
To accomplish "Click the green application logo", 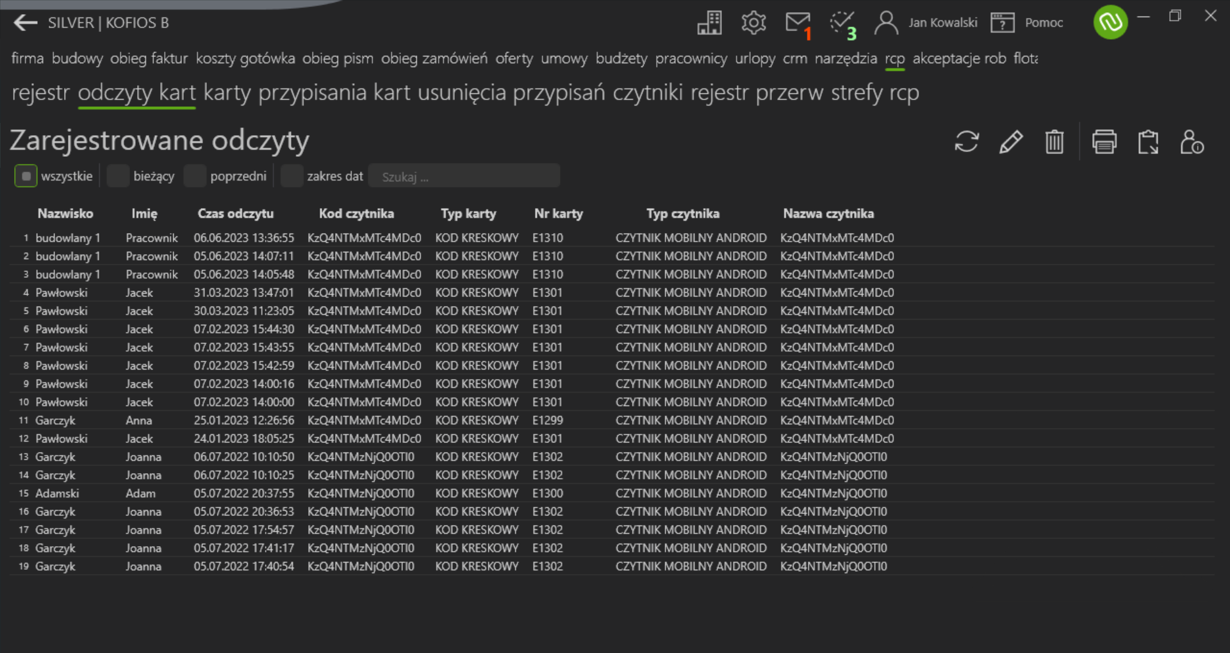I will click(1110, 22).
